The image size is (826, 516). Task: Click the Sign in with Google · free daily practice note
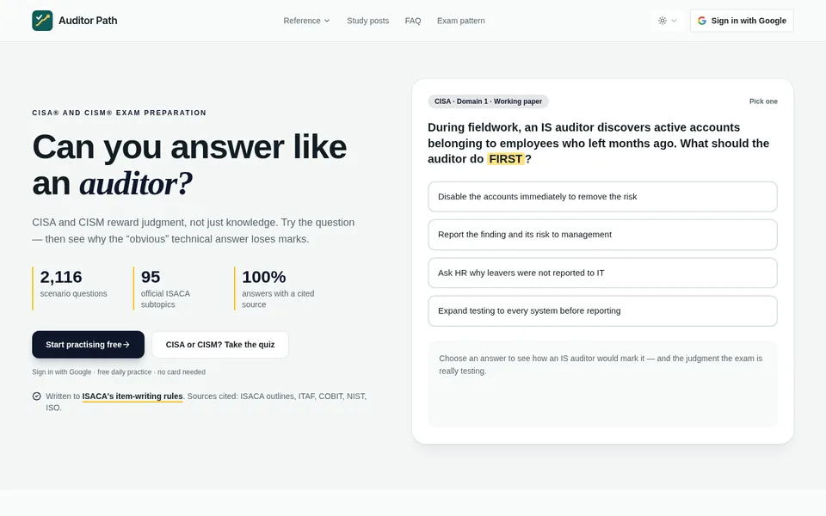point(119,372)
